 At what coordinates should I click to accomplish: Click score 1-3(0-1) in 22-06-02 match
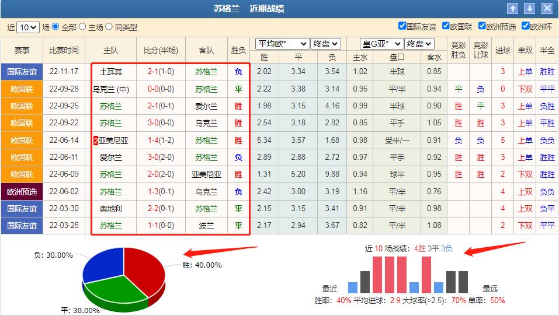(x=161, y=191)
